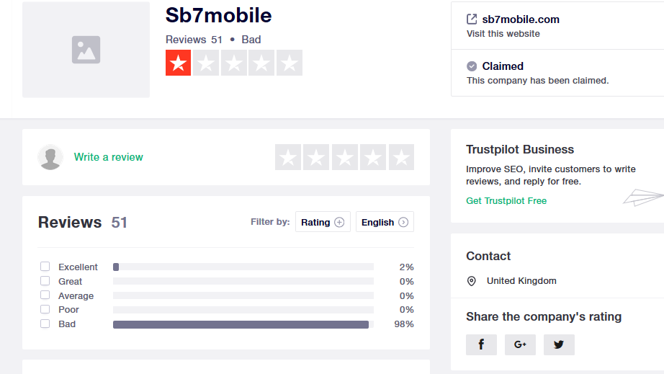Click the Claimed checkmark badge icon
This screenshot has height=374, width=664.
[x=471, y=66]
